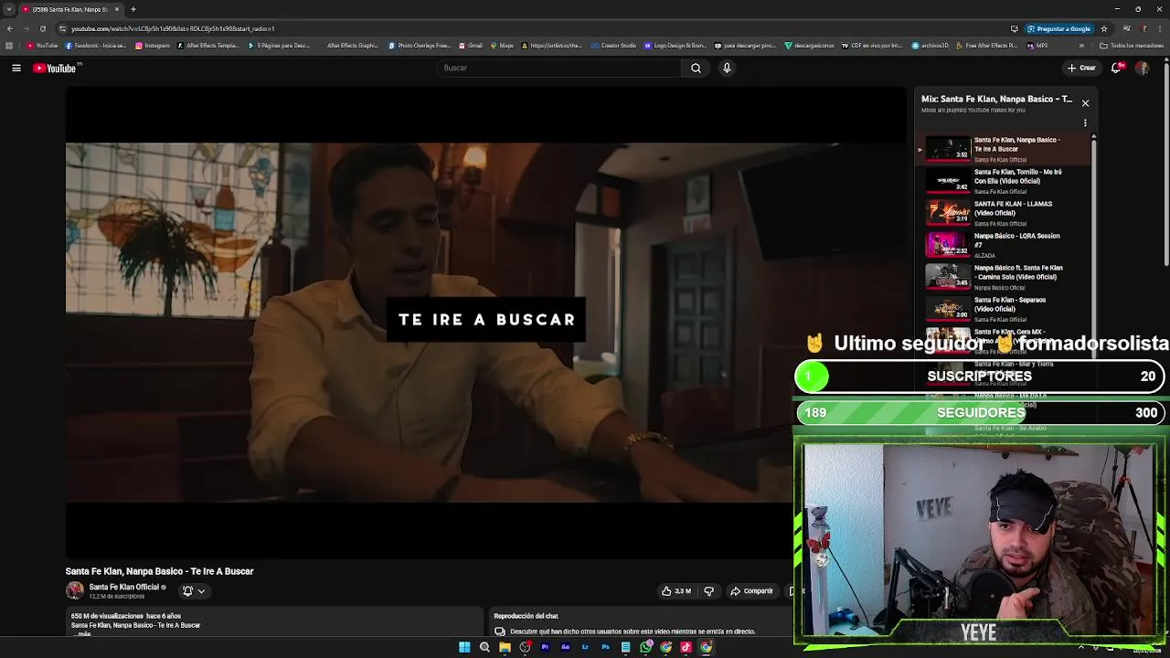Screen dimensions: 1170x658
Task: Click the browser address bar URL
Action: (x=173, y=28)
